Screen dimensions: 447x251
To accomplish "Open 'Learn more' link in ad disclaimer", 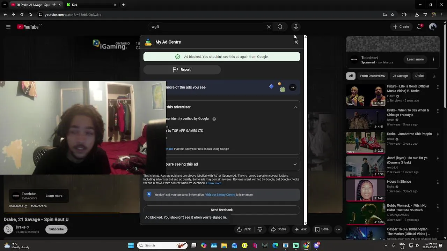I will coord(214,183).
